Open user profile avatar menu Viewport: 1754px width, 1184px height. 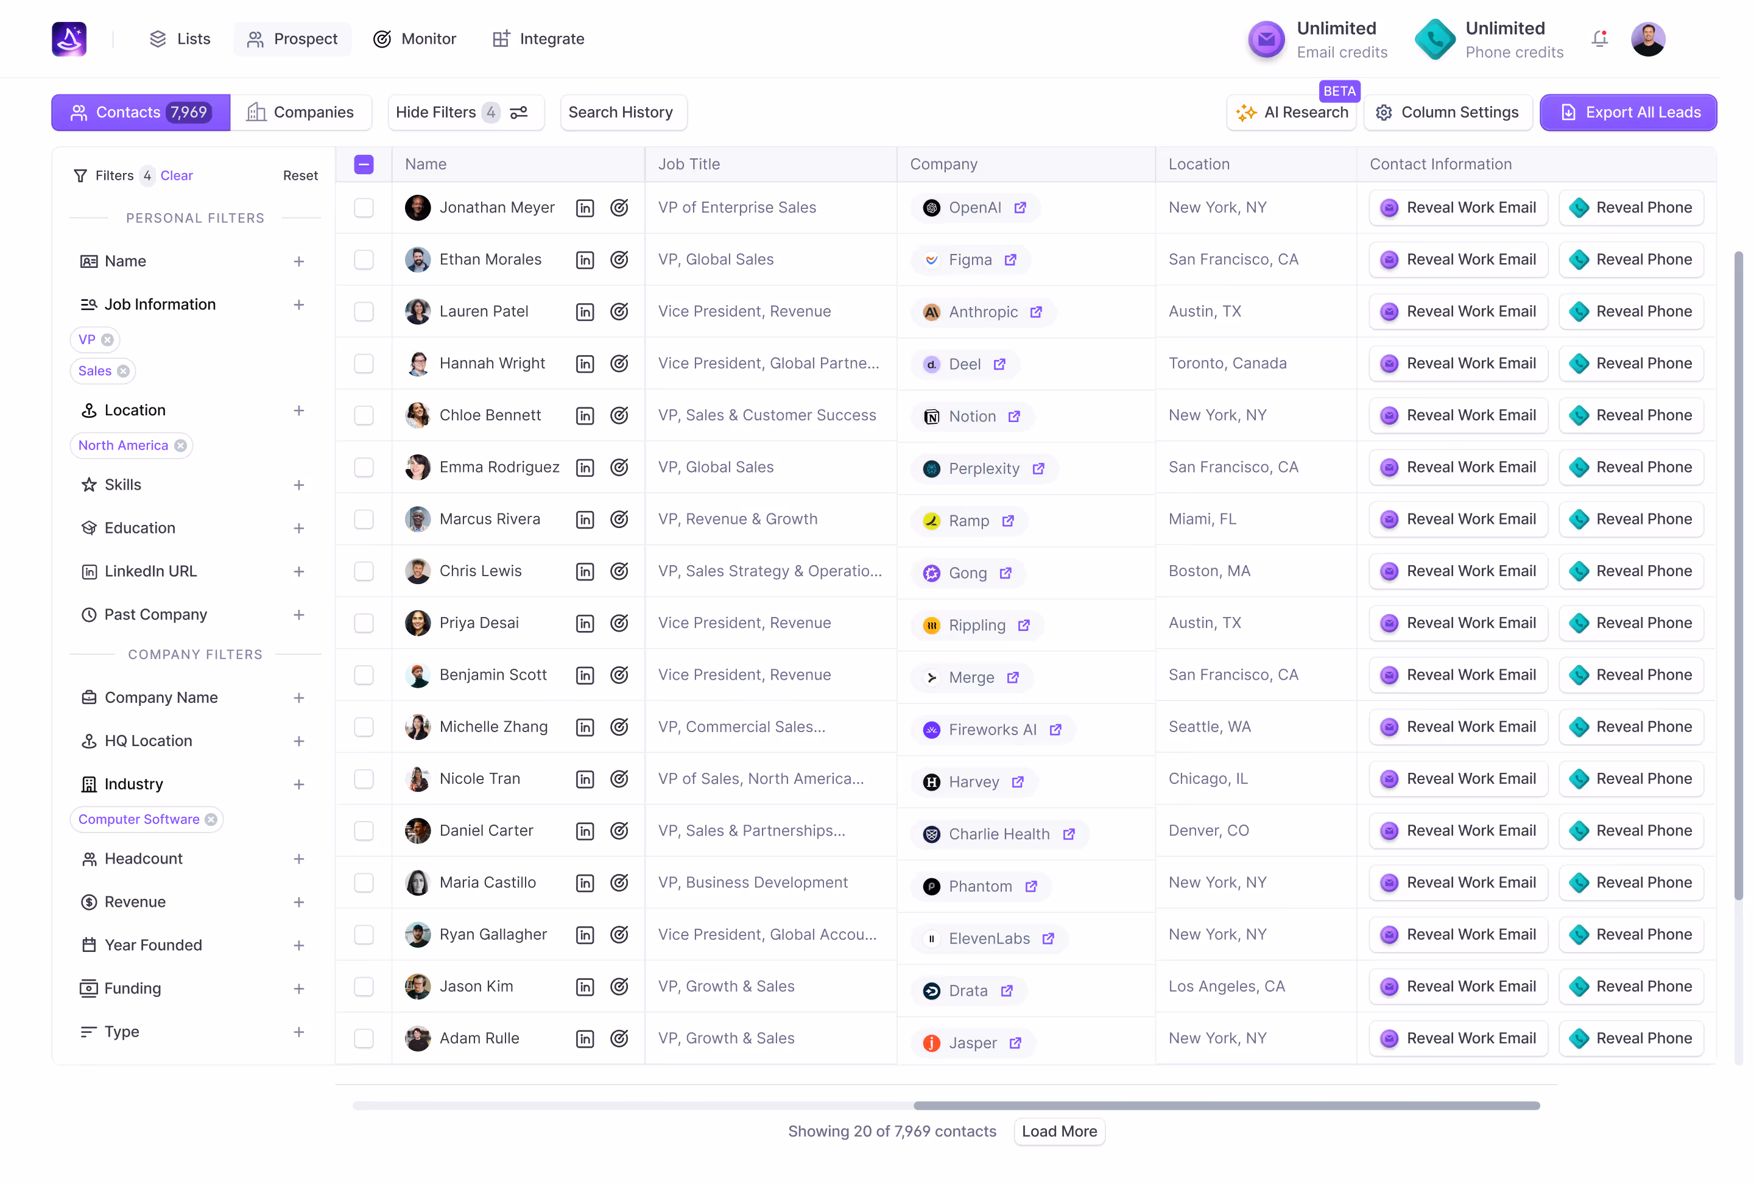click(x=1647, y=38)
